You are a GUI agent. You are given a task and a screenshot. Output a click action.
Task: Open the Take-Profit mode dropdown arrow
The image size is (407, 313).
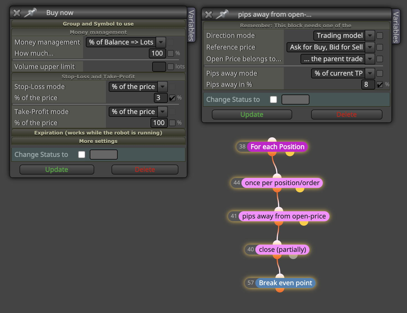[163, 112]
